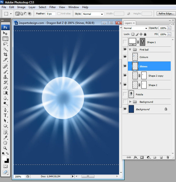
Task: Reset default foreground and background colors
Action: [x=3, y=154]
